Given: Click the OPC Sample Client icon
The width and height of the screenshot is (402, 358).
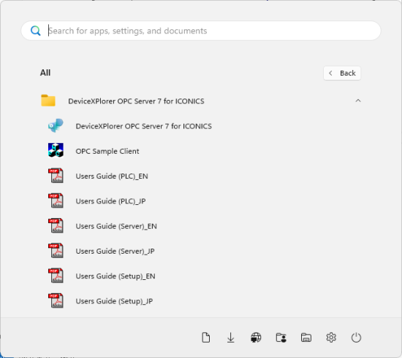Looking at the screenshot, I should pyautogui.click(x=56, y=150).
